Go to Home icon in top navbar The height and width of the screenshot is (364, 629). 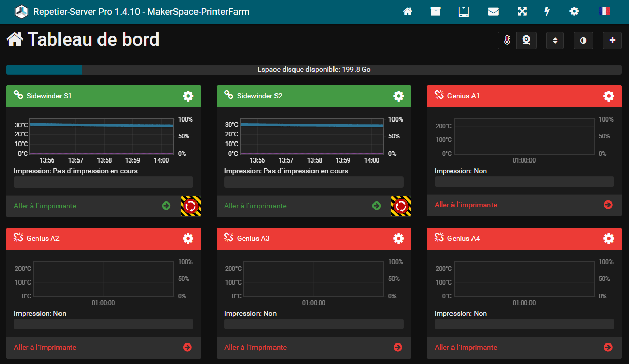(x=408, y=11)
